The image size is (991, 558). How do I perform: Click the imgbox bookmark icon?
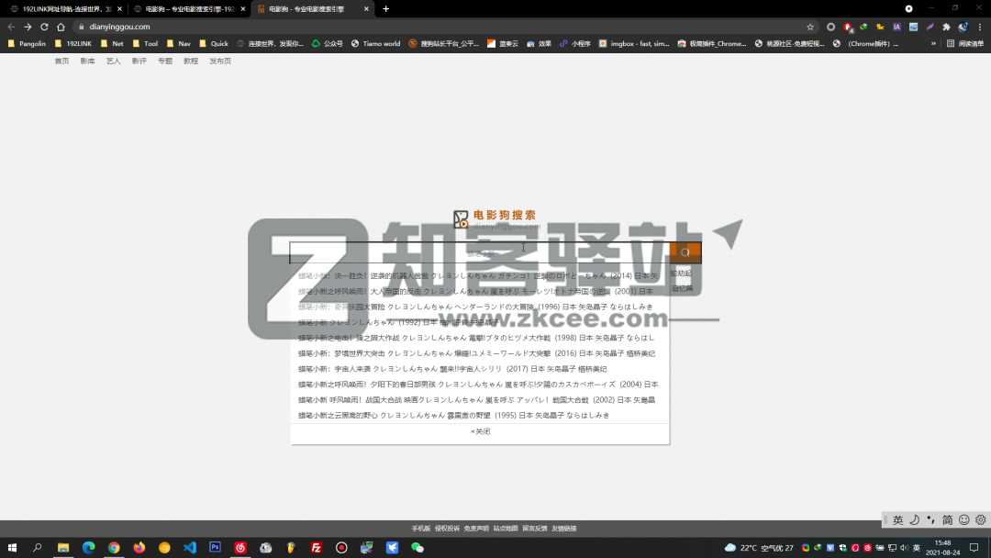pos(603,43)
